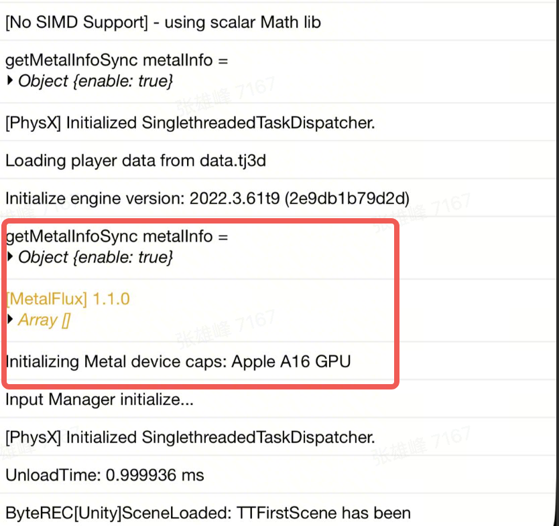Click italic Object {enable: true} text in red box
The width and height of the screenshot is (559, 526).
pos(96,258)
